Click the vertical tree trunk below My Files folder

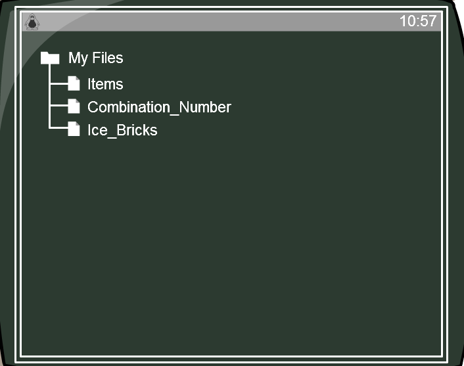click(49, 96)
